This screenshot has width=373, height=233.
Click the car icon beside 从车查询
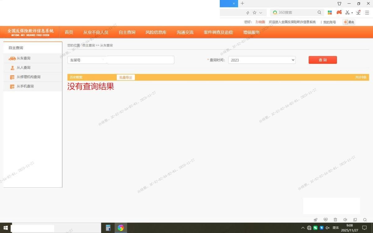(x=12, y=58)
